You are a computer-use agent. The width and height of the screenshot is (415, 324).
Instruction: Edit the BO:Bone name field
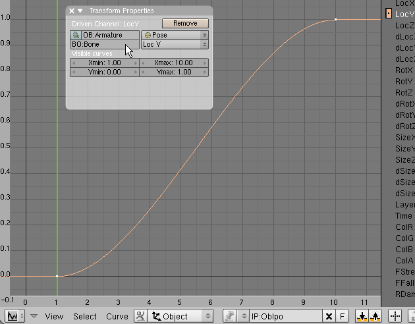tap(105, 44)
